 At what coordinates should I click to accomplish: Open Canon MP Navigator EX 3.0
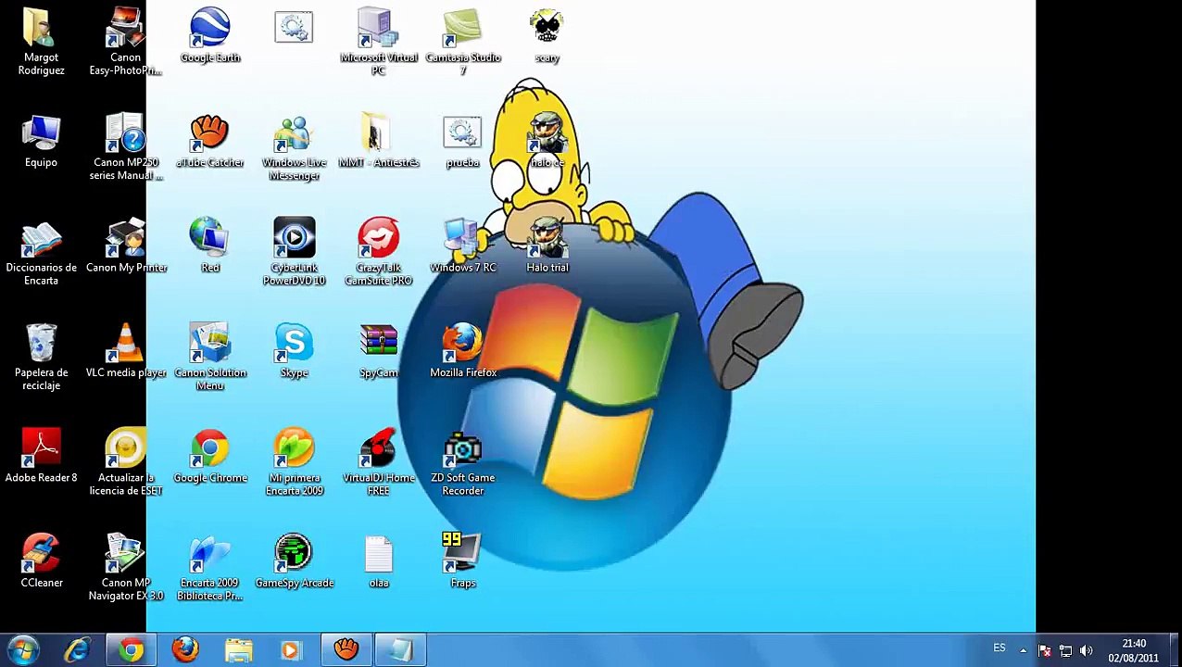pyautogui.click(x=126, y=567)
